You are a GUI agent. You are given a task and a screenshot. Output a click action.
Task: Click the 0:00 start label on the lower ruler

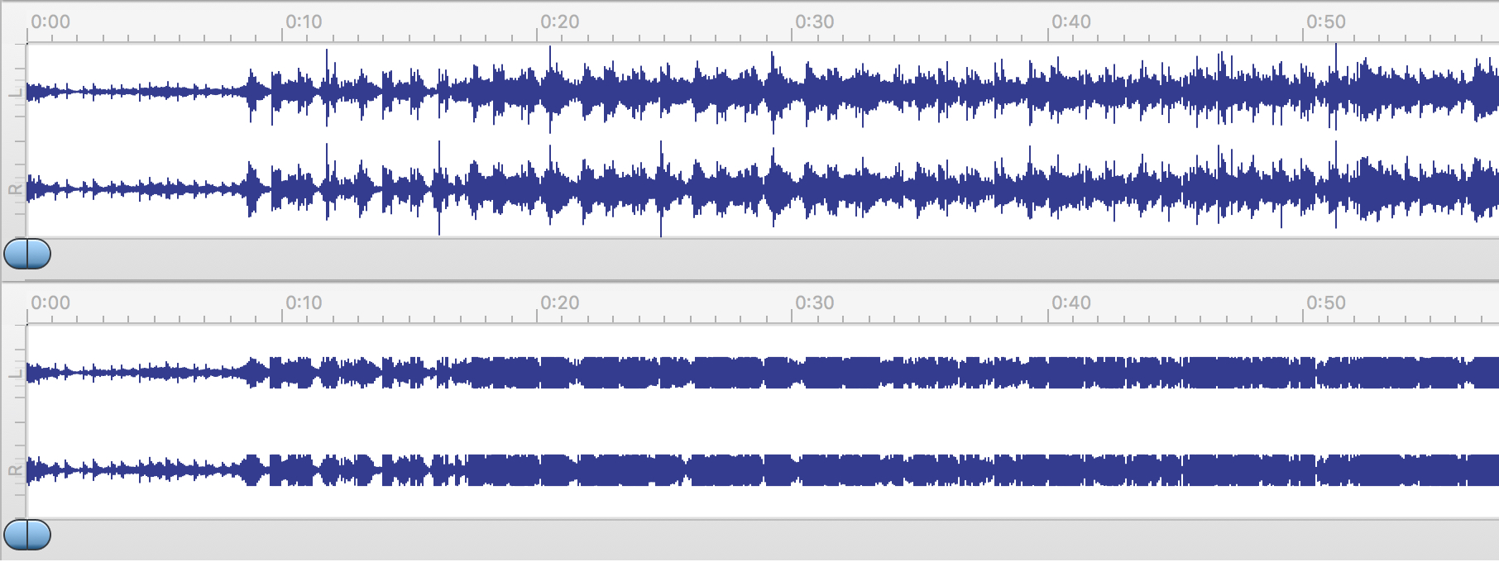coord(49,303)
